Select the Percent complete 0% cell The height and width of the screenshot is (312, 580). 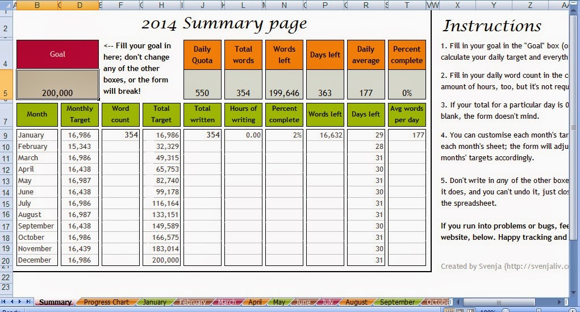point(407,84)
